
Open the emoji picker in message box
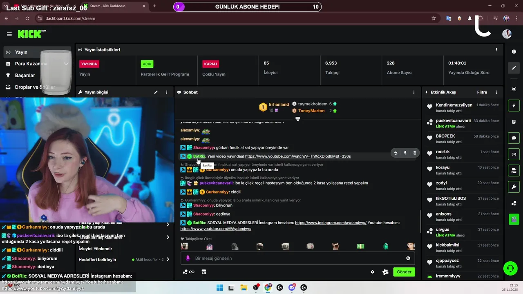408,258
